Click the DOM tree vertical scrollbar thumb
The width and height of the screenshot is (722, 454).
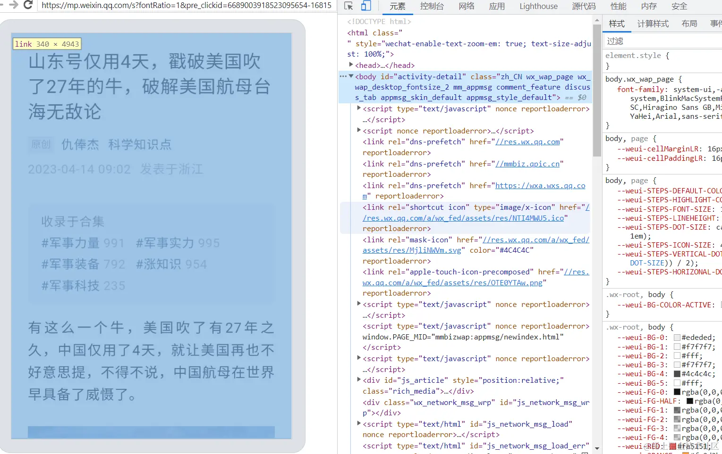597,90
